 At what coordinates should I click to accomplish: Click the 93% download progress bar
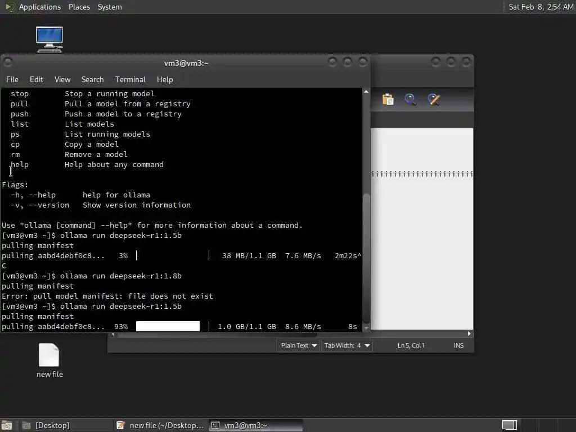[x=172, y=327]
